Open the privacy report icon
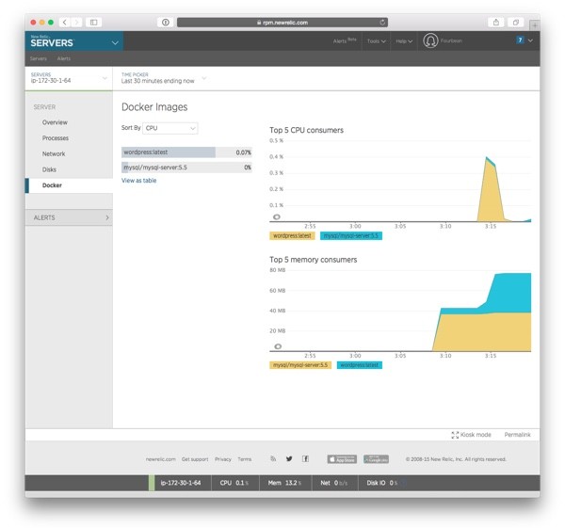This screenshot has width=565, height=528. point(166,23)
